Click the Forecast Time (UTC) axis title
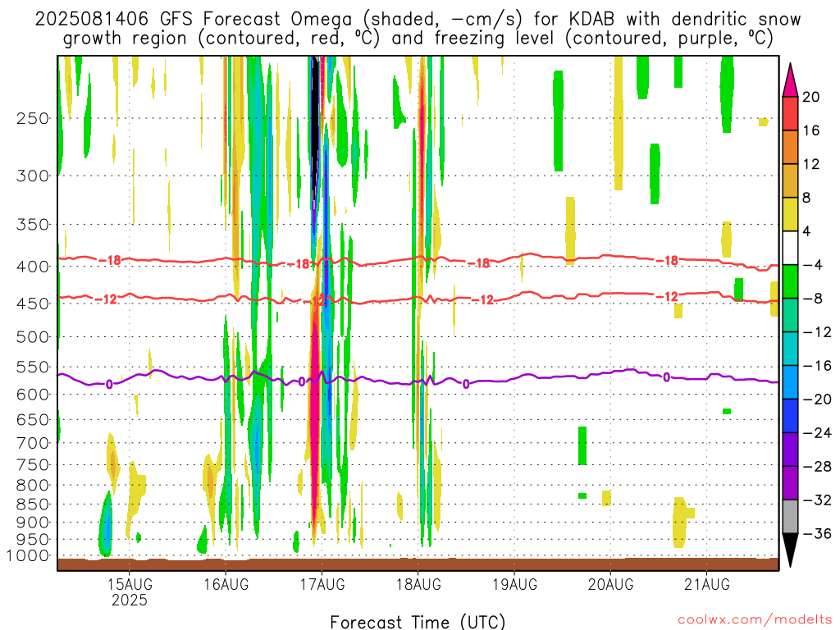Image resolution: width=840 pixels, height=630 pixels. pyautogui.click(x=418, y=622)
